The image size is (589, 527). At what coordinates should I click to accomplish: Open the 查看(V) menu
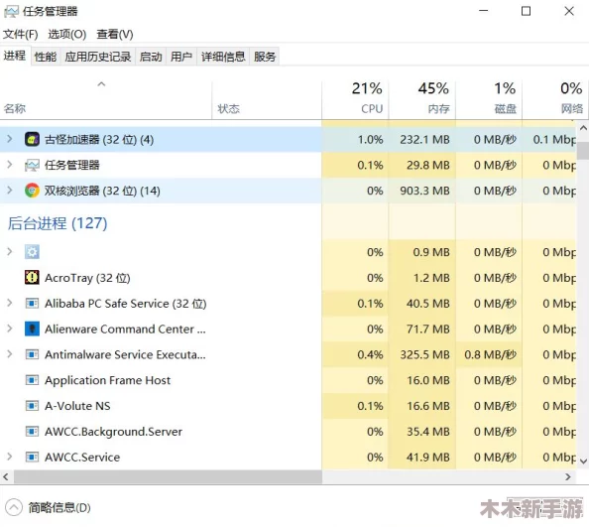pyautogui.click(x=115, y=35)
